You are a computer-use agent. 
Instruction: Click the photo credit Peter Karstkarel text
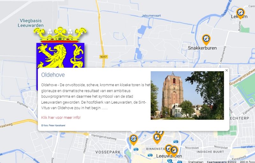pos(53,126)
